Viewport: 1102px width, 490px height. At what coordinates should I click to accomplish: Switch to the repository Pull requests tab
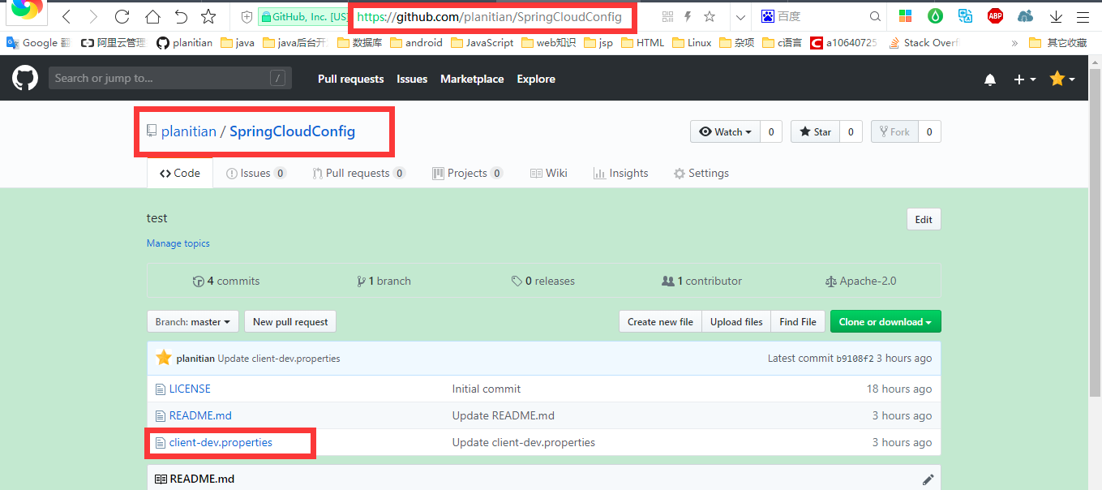358,173
